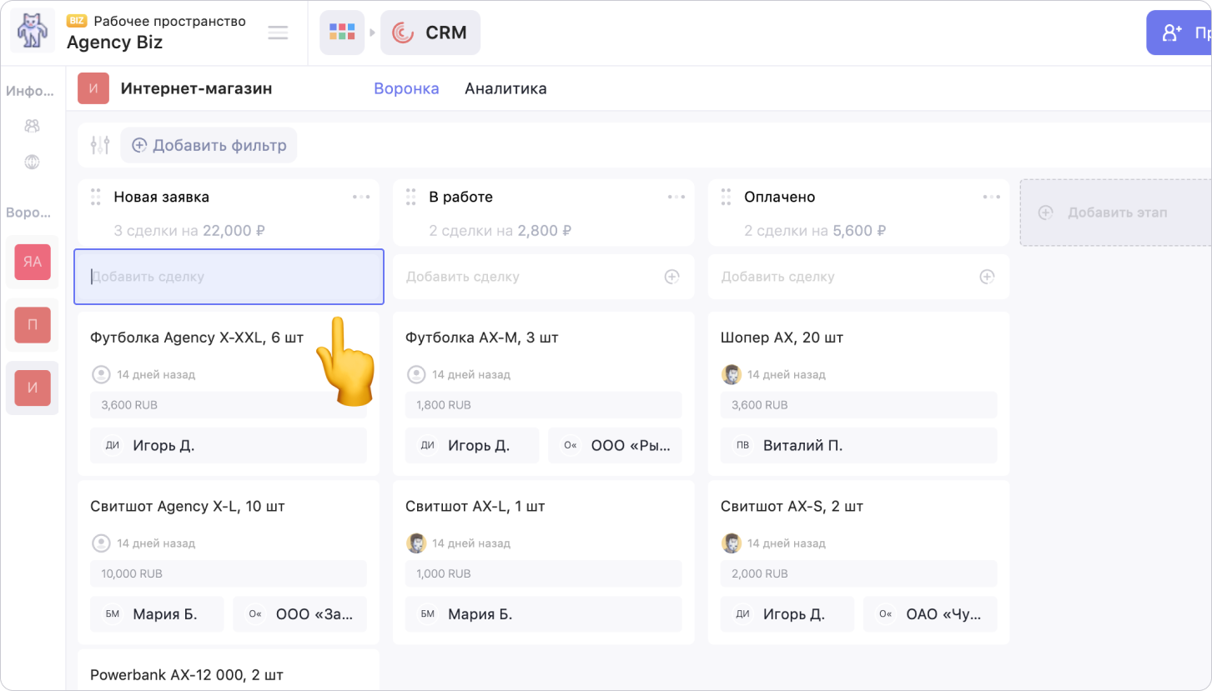Viewport: 1212px width, 691px height.
Task: Open the three-dot menu of «Оплачено» column
Action: click(991, 197)
